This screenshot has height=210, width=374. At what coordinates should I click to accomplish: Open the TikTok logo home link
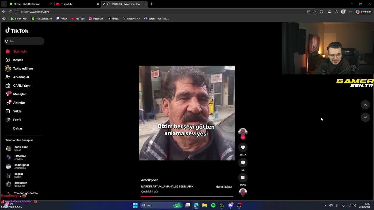pyautogui.click(x=17, y=31)
